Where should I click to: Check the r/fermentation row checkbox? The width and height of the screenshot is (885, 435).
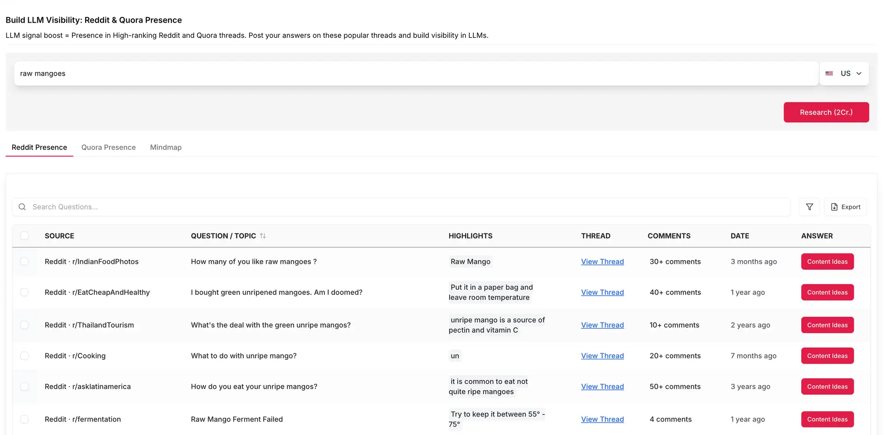[x=24, y=419]
